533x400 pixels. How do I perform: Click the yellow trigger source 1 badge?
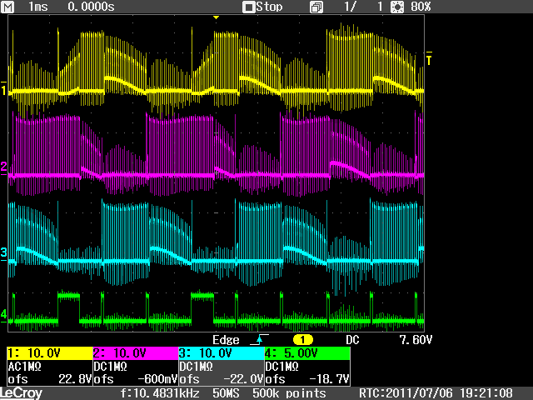coord(302,339)
